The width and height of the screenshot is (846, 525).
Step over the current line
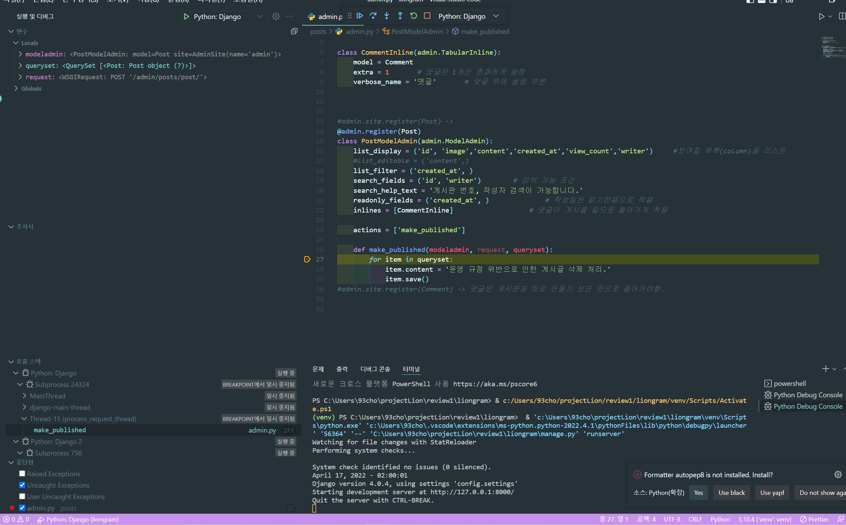click(x=373, y=16)
